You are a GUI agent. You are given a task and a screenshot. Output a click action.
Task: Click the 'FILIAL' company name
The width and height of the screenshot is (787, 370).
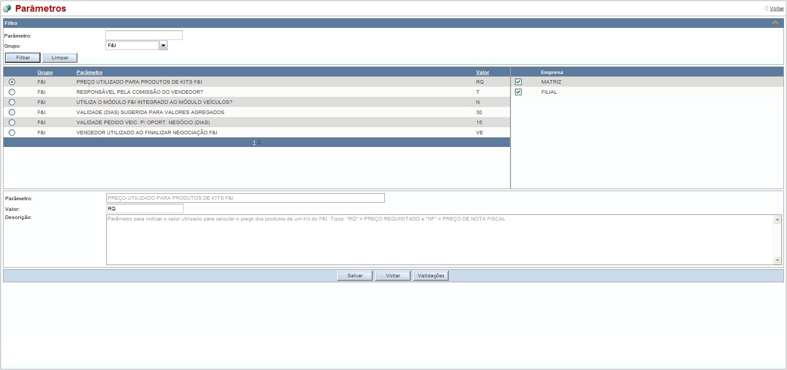549,92
